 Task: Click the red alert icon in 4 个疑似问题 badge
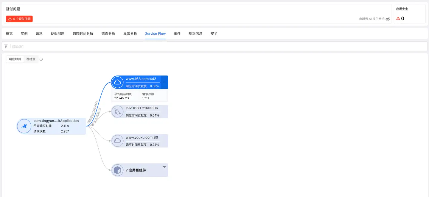coord(10,18)
